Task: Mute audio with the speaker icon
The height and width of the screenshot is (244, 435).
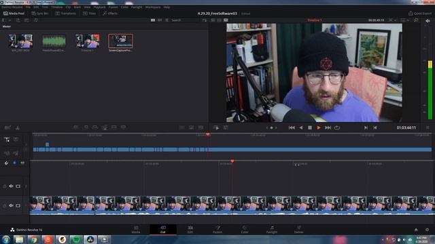Action: (x=428, y=20)
